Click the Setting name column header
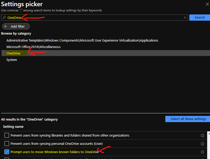210x159 pixels. (13, 127)
